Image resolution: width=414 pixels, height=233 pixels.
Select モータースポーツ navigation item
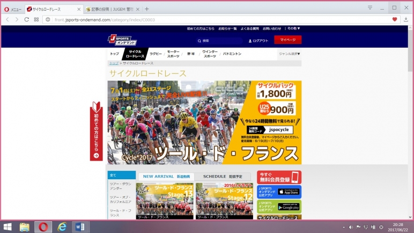[x=173, y=54]
